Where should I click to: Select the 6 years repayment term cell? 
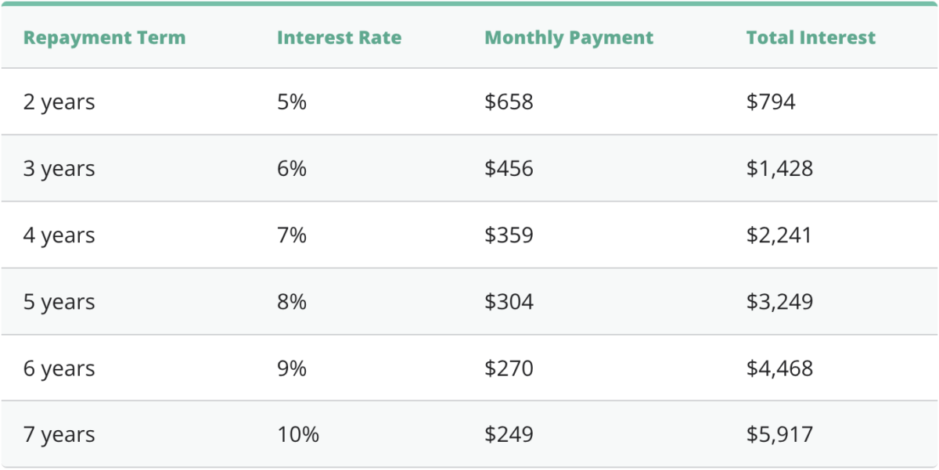pyautogui.click(x=59, y=368)
